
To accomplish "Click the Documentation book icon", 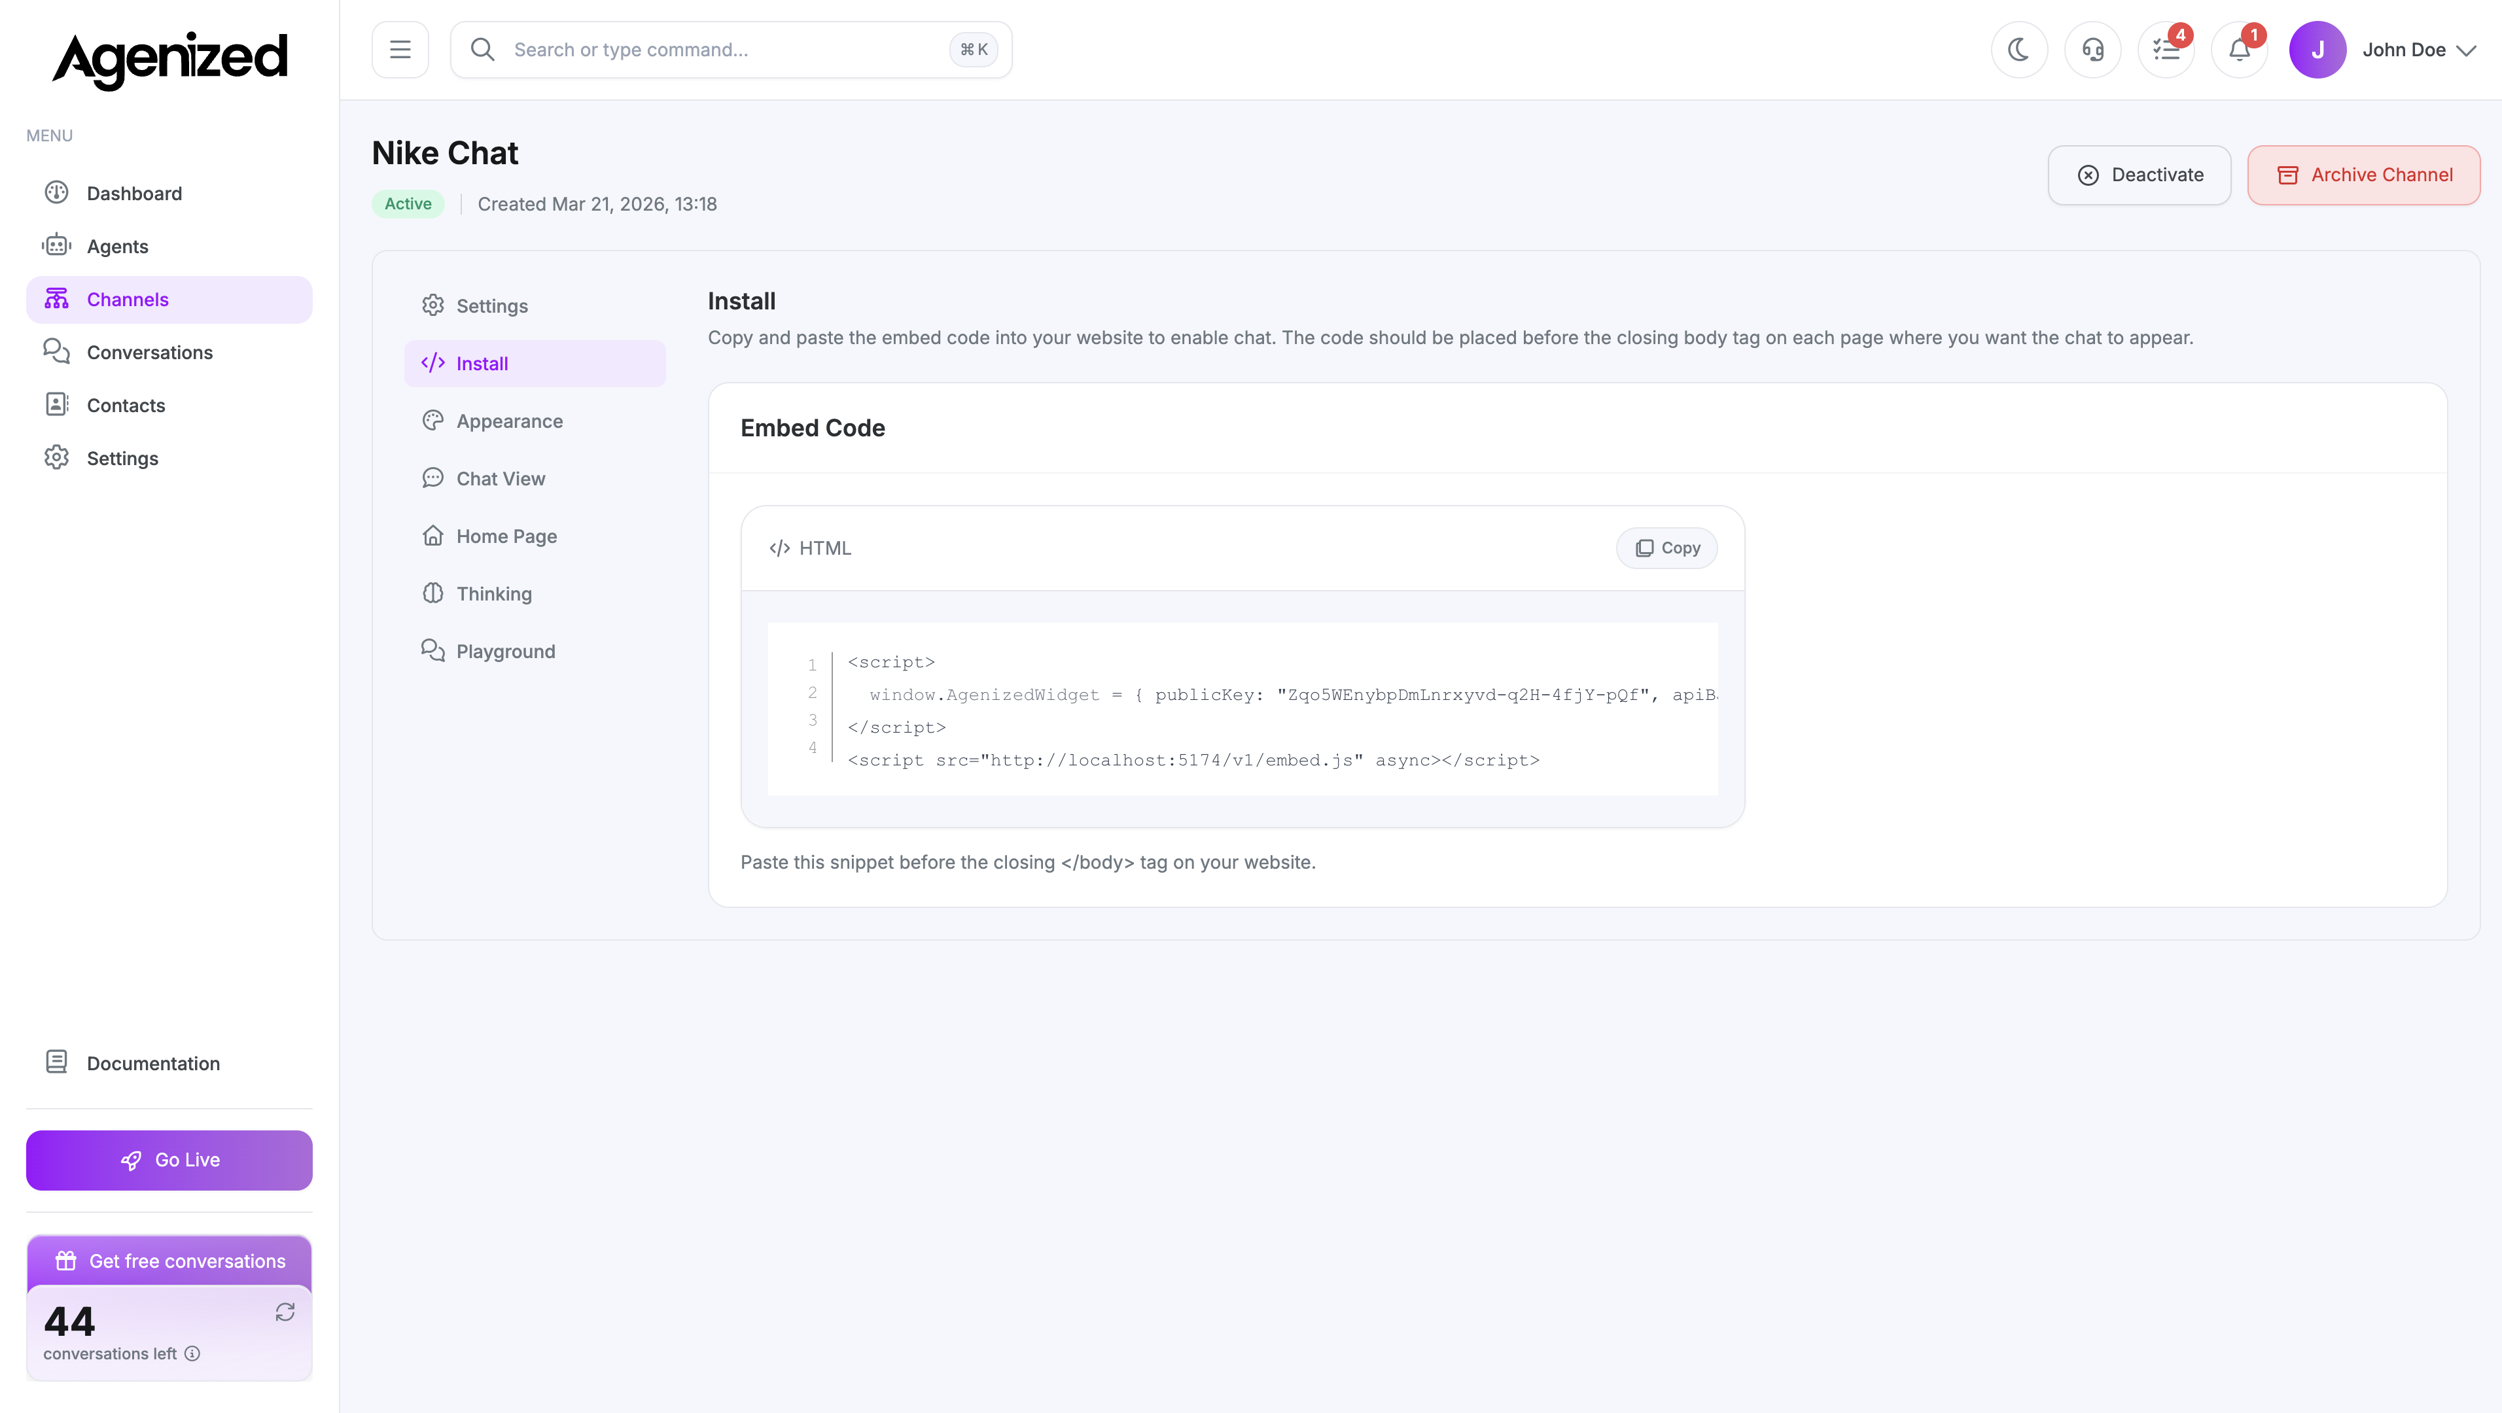I will [56, 1062].
